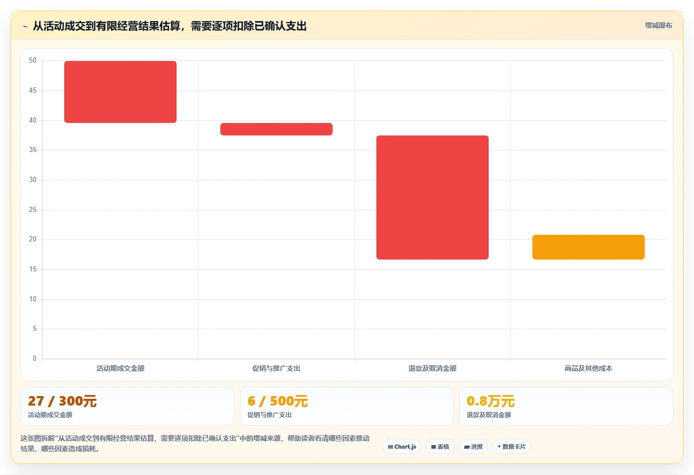Click the tall red 退款及取消金额 bar
This screenshot has width=694, height=475.
tap(432, 197)
